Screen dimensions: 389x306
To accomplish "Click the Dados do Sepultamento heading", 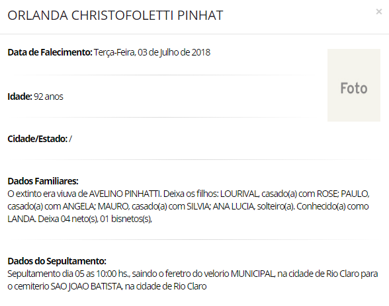I will point(57,261).
